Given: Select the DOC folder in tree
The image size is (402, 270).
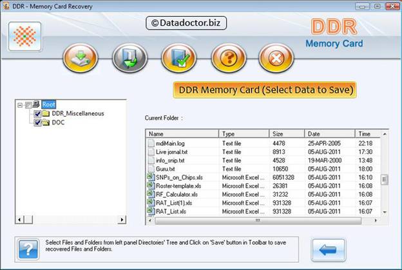Looking at the screenshot, I should coord(58,122).
